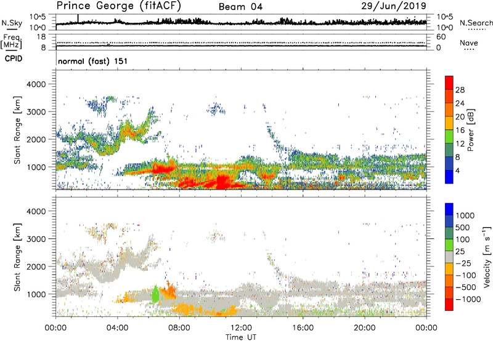
Task: Select the "N.Sky" legend label
Action: tap(12, 23)
